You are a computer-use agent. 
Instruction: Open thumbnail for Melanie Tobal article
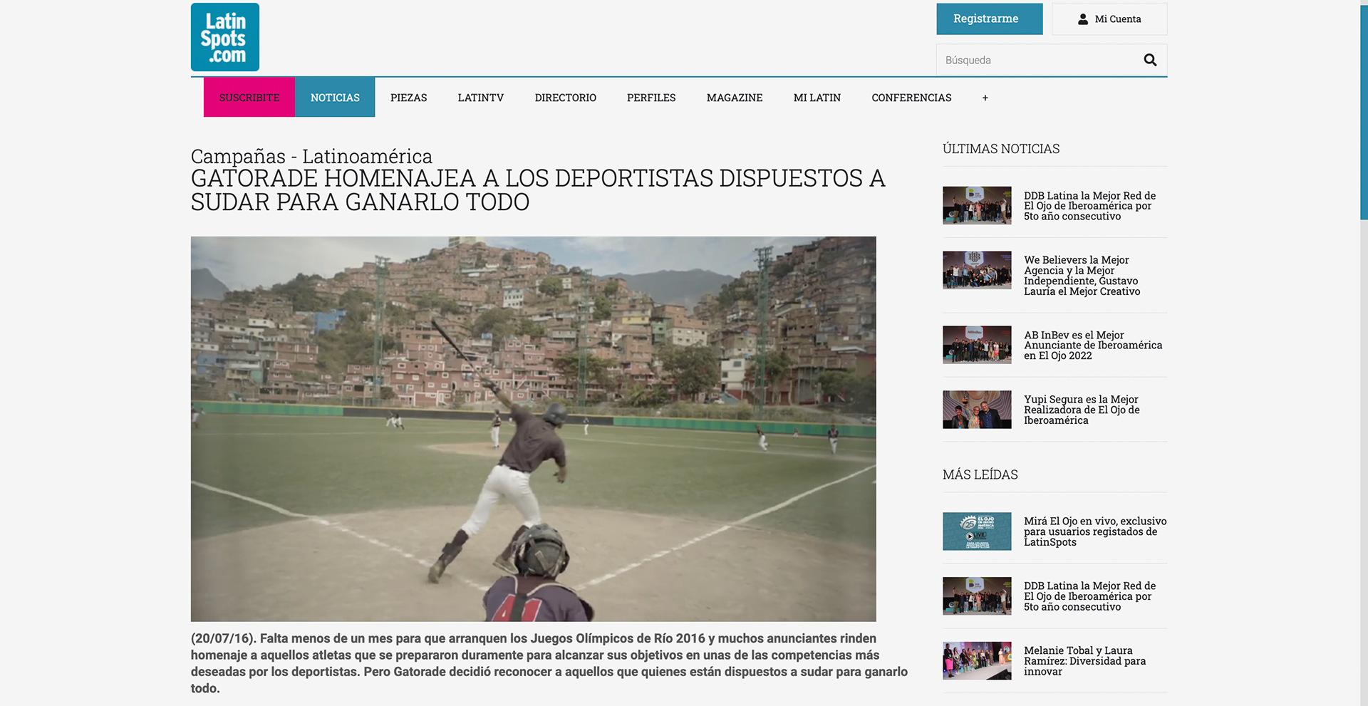pyautogui.click(x=977, y=661)
